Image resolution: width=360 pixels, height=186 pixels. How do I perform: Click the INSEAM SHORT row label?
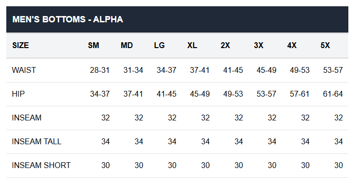[41, 165]
